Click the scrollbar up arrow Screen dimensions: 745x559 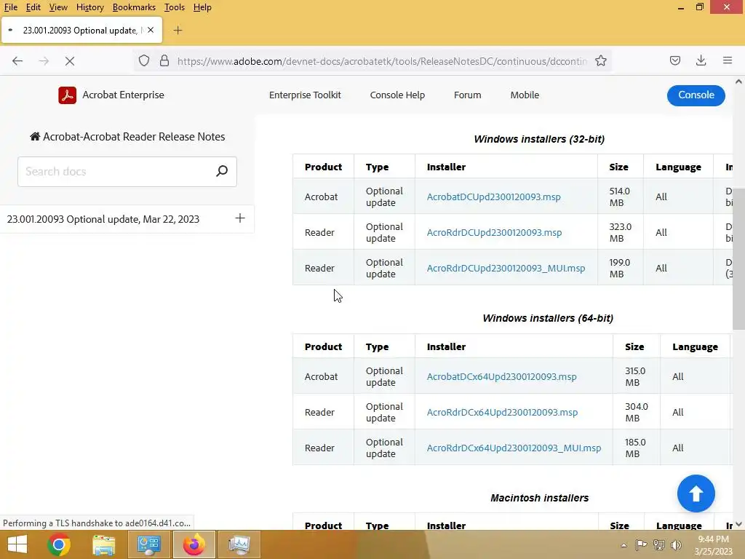pos(738,82)
